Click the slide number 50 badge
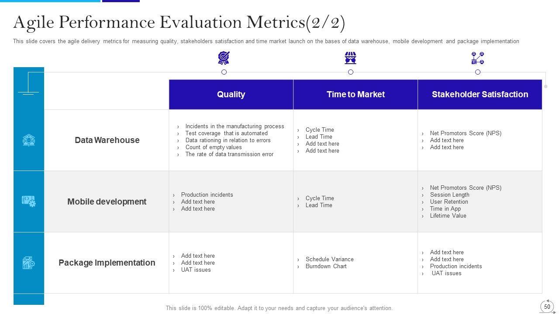The image size is (559, 314). (547, 307)
